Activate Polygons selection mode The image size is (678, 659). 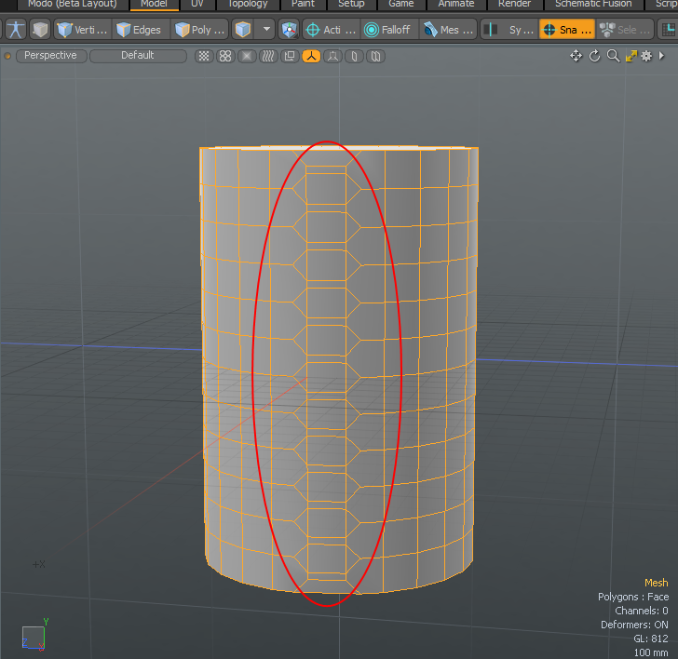pyautogui.click(x=198, y=30)
